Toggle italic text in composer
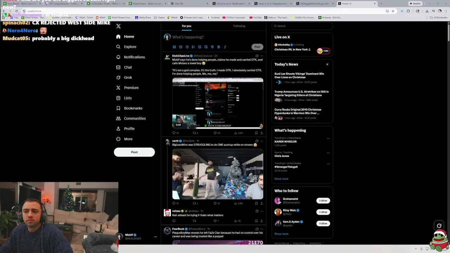The width and height of the screenshot is (450, 253). click(x=225, y=47)
